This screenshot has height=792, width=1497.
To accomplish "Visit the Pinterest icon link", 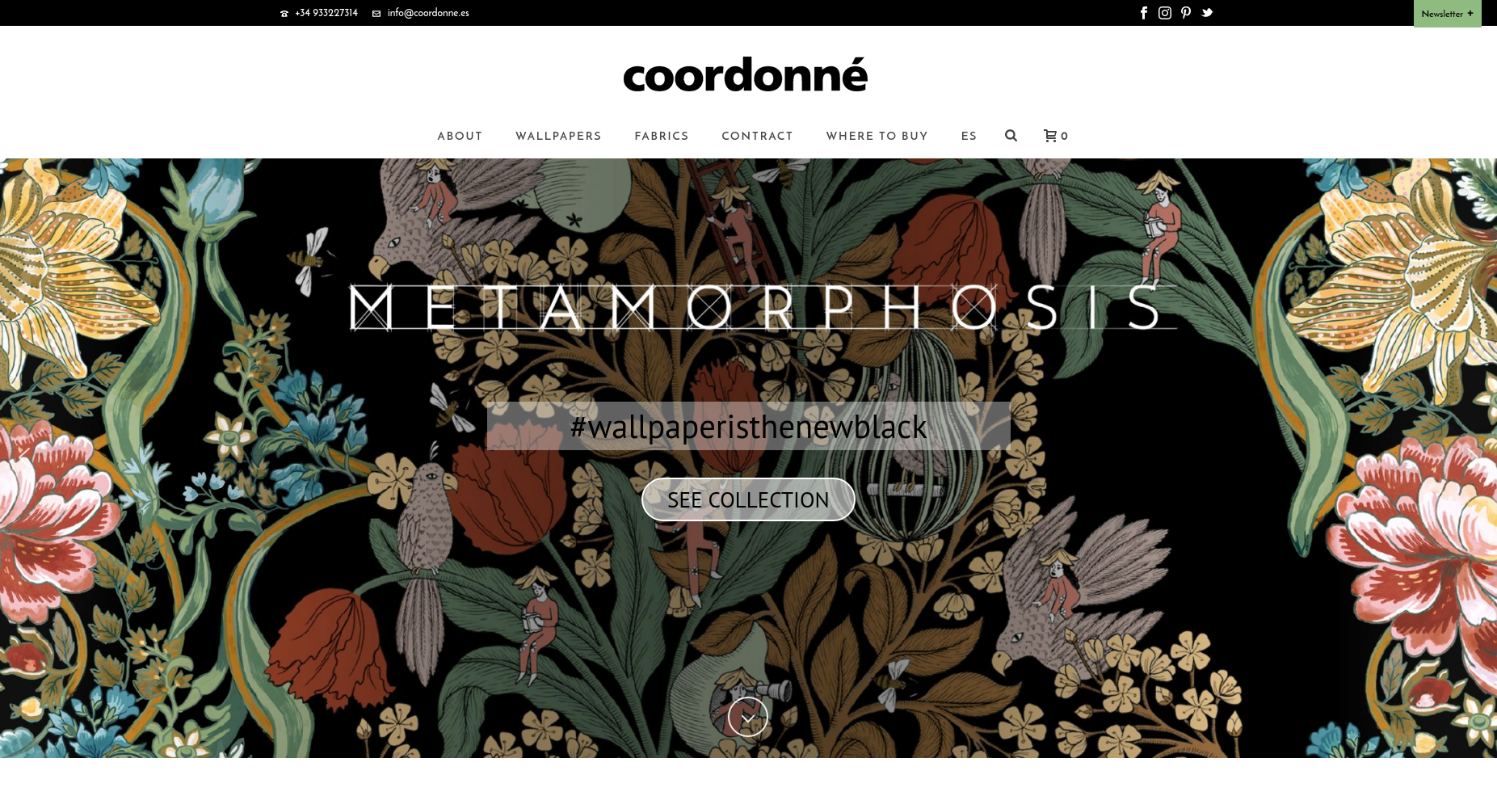I will click(x=1186, y=13).
